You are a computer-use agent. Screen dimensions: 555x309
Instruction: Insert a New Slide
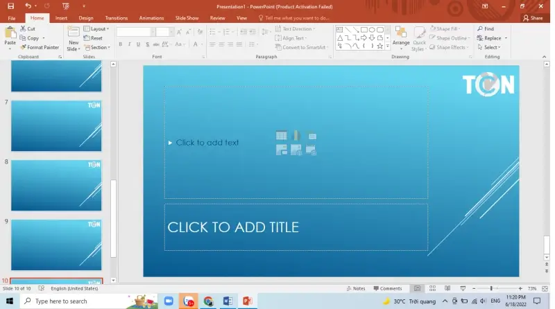(73, 39)
